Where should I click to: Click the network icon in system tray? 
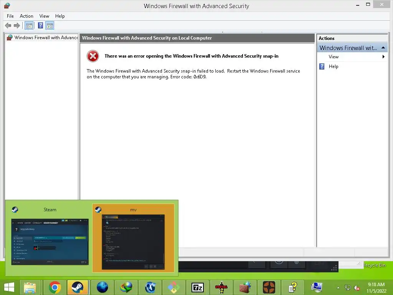348,287
